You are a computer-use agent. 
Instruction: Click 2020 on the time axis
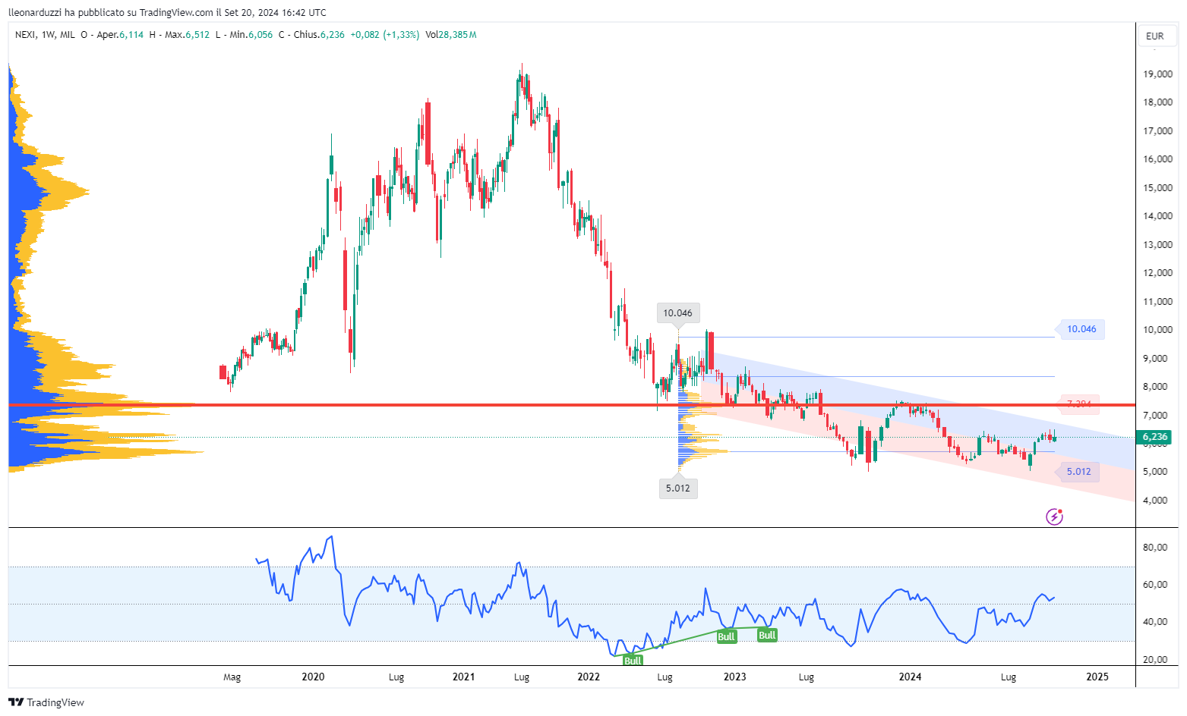[313, 677]
